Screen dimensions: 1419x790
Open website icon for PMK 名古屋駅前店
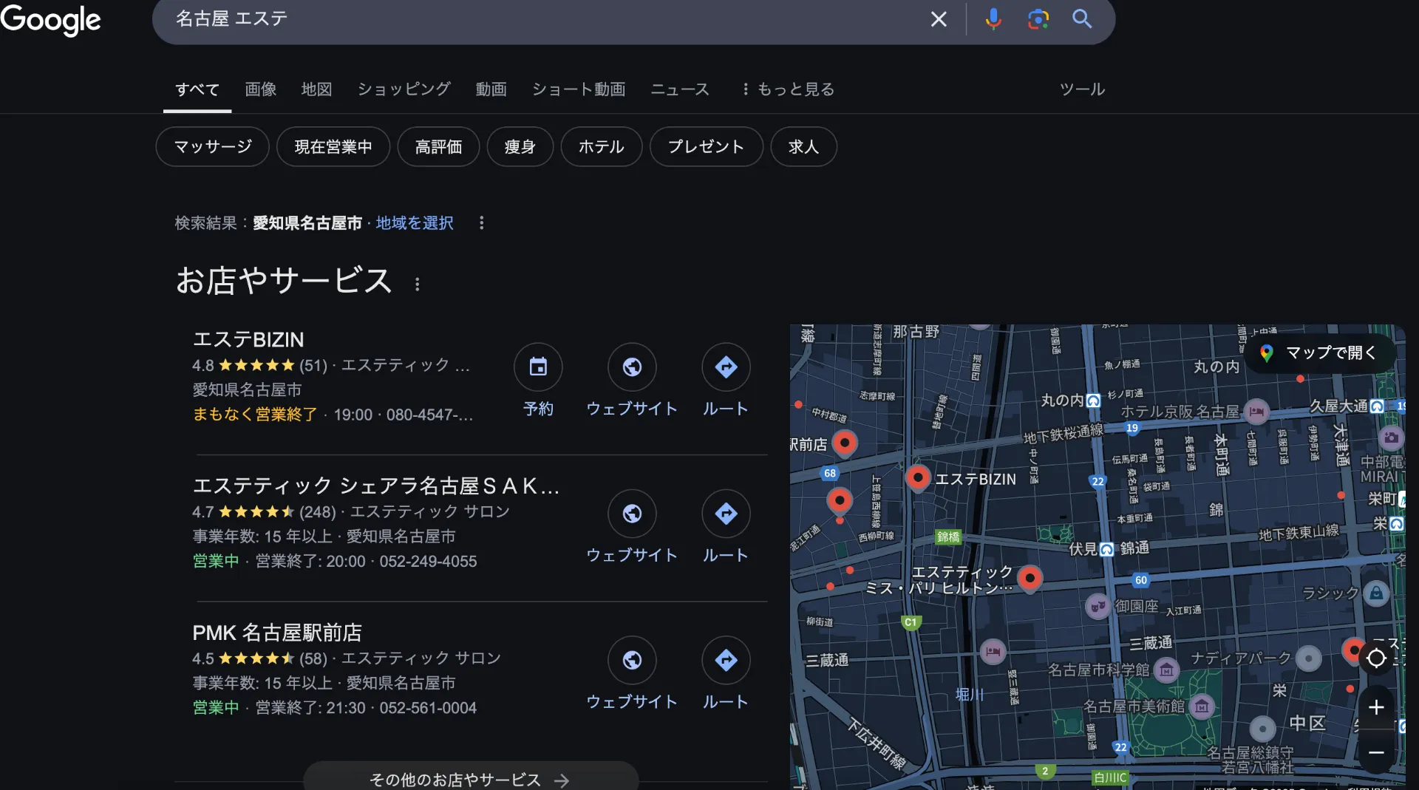[632, 660]
